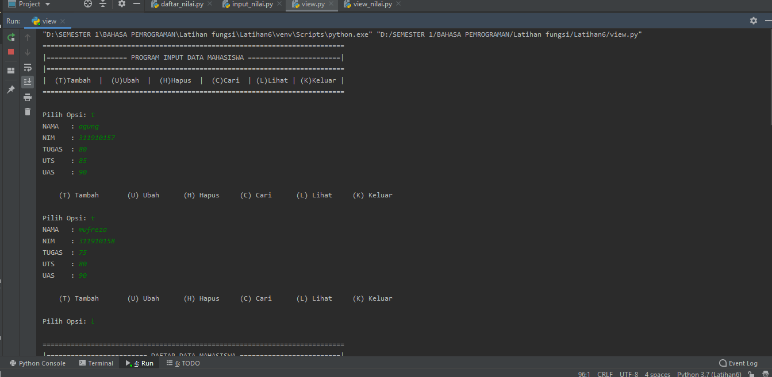This screenshot has height=377, width=772.
Task: Stop the running process (red square)
Action: tap(10, 52)
